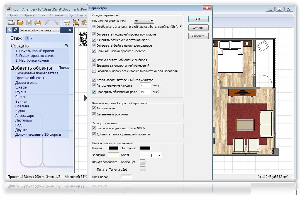Click the Справка button
Viewport: 300px width, 197px height.
tap(198, 36)
